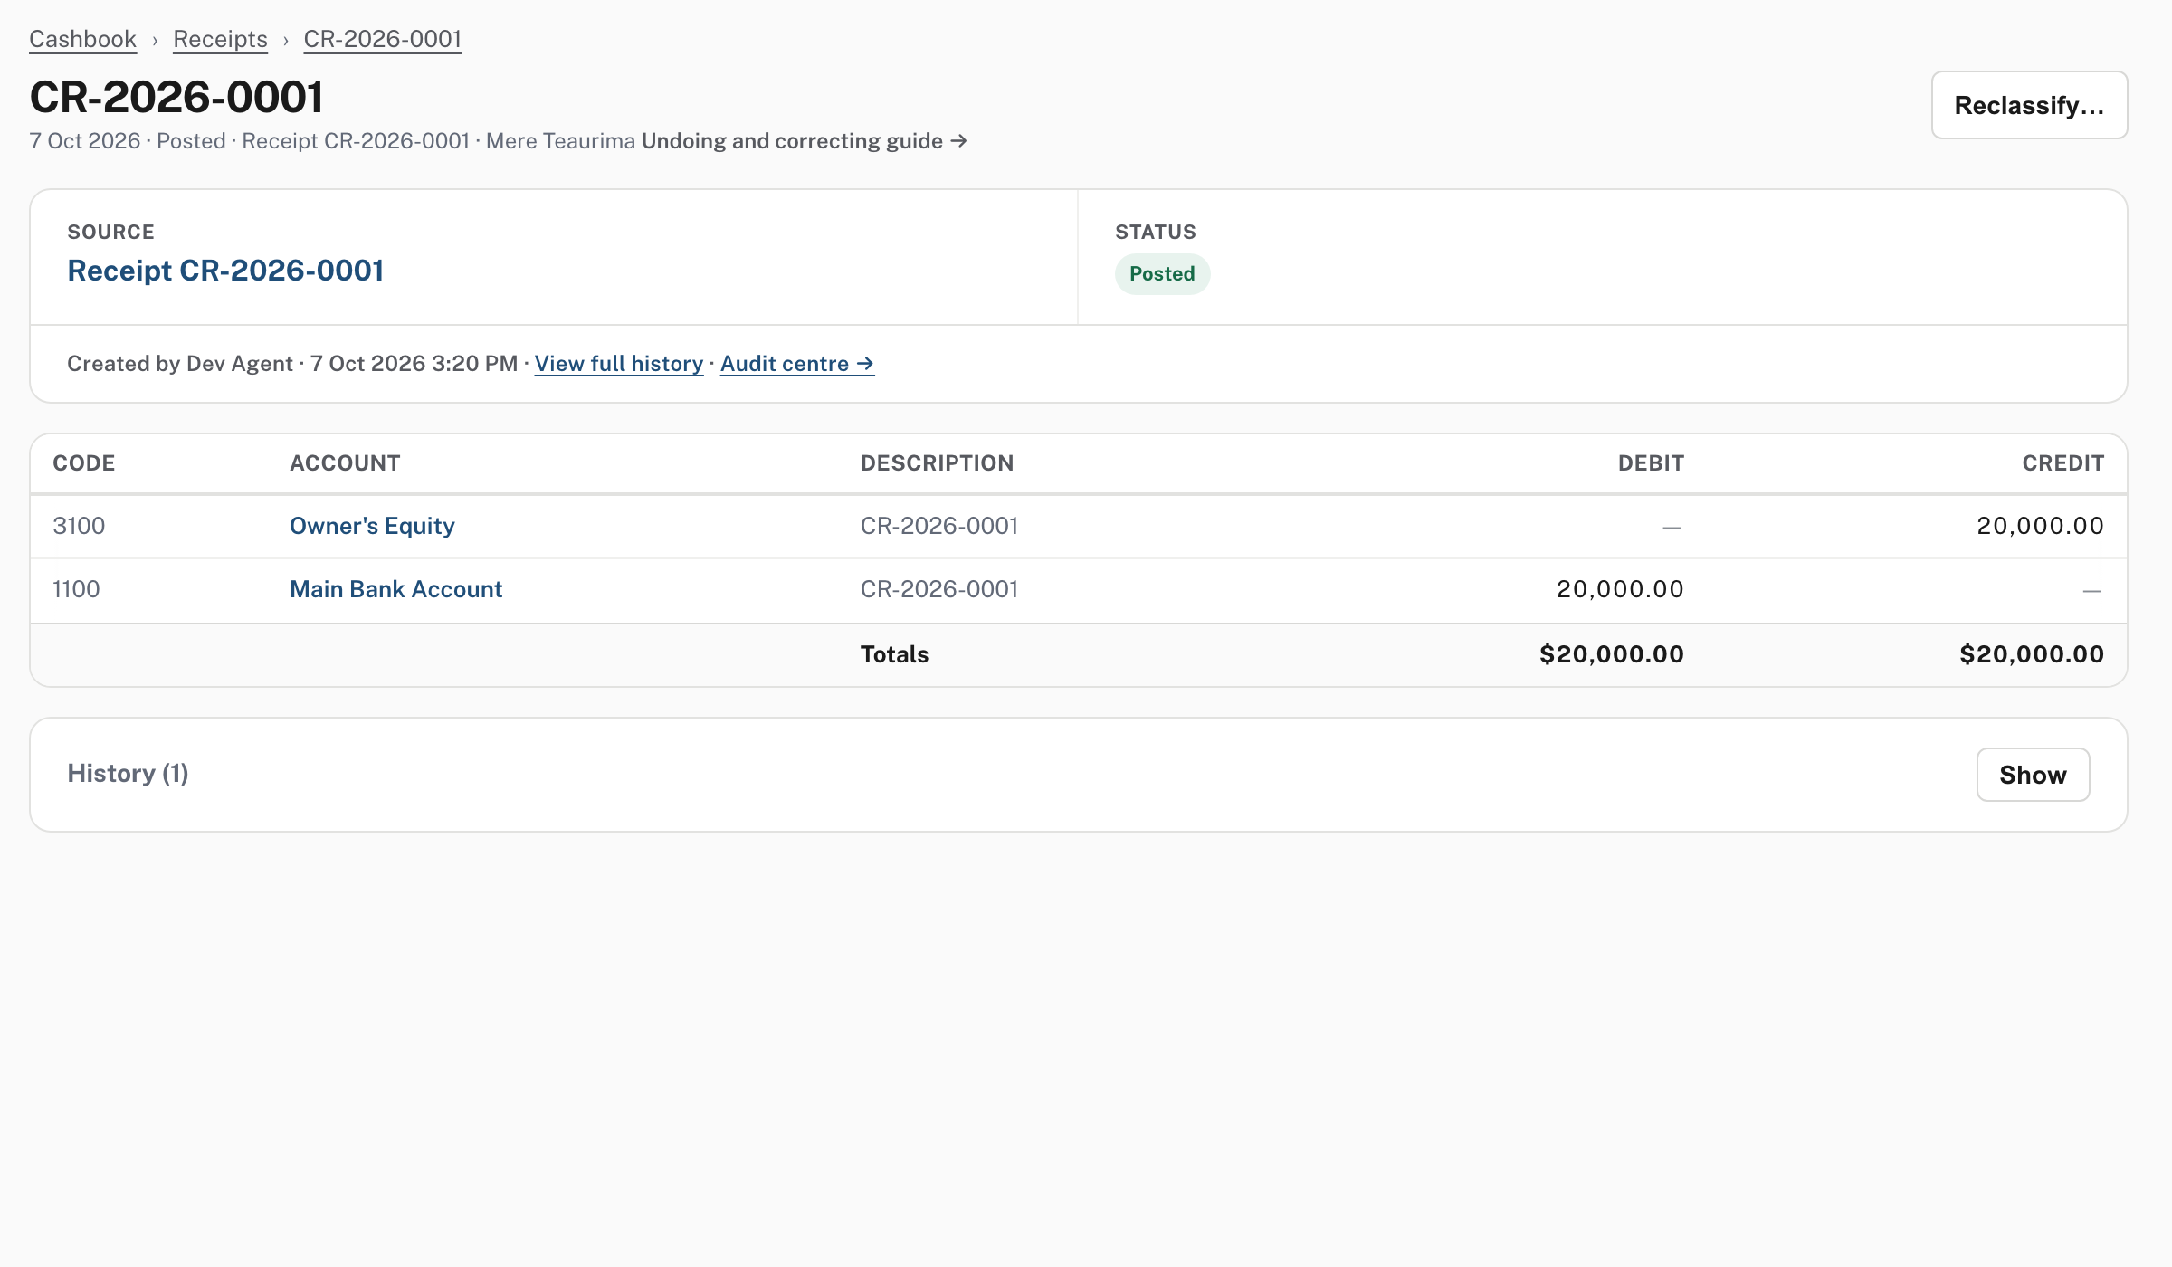Click the View full history link
The width and height of the screenshot is (2172, 1267).
pos(618,364)
